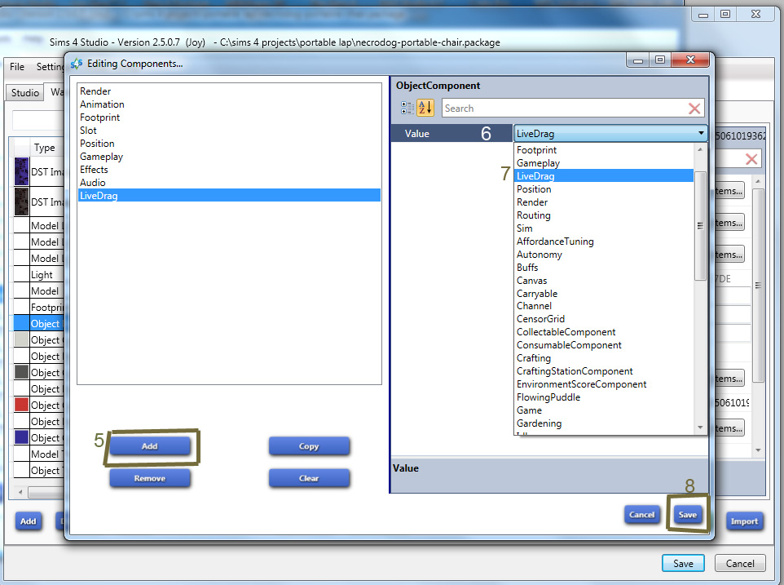This screenshot has width=784, height=585.
Task: Click the blue Add button in main window
Action: pyautogui.click(x=28, y=521)
